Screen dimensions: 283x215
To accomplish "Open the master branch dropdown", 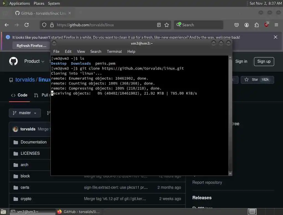I will point(25,113).
